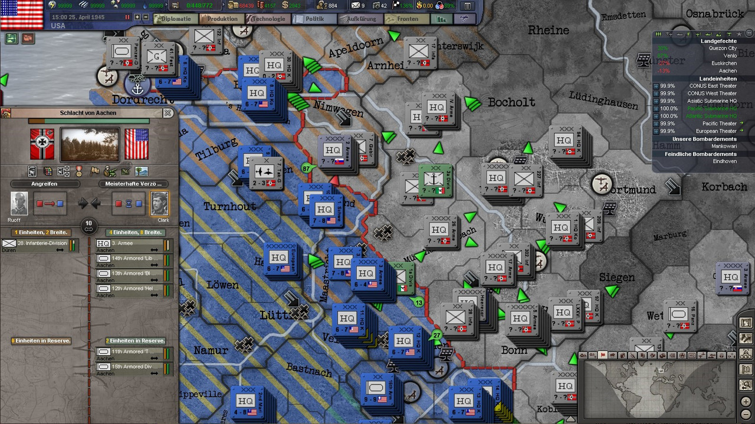Screen dimensions: 755x424
Task: Expand the Asiatic Submarine HQ entry
Action: (x=656, y=101)
